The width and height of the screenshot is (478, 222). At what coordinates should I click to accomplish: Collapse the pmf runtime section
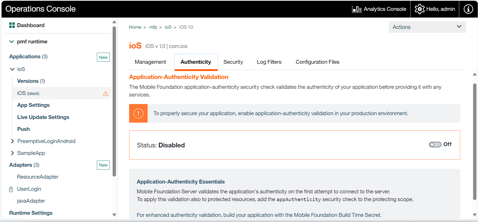click(12, 42)
